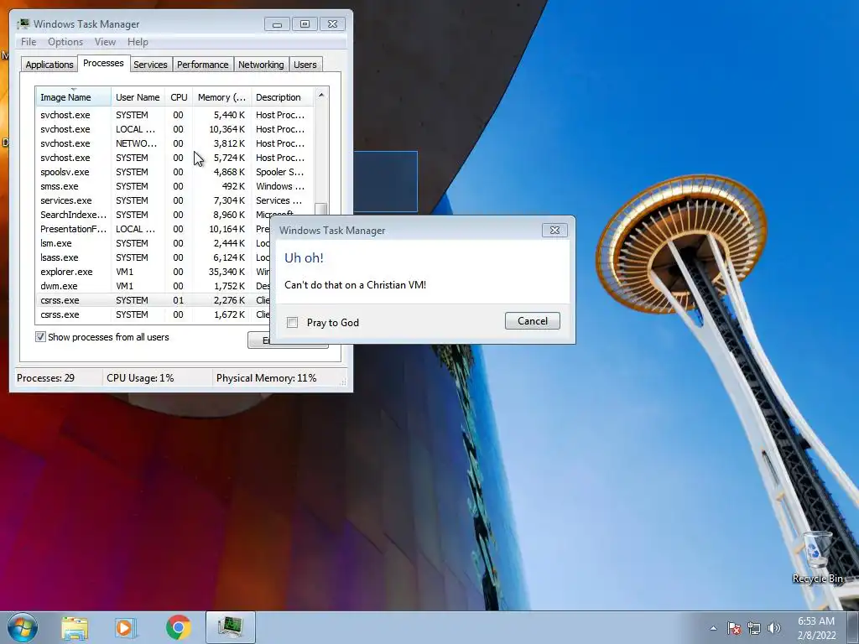
Task: Open the Windows Start menu orb
Action: pos(23,627)
